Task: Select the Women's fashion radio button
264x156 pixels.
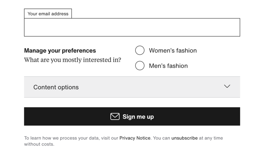Action: (140, 50)
